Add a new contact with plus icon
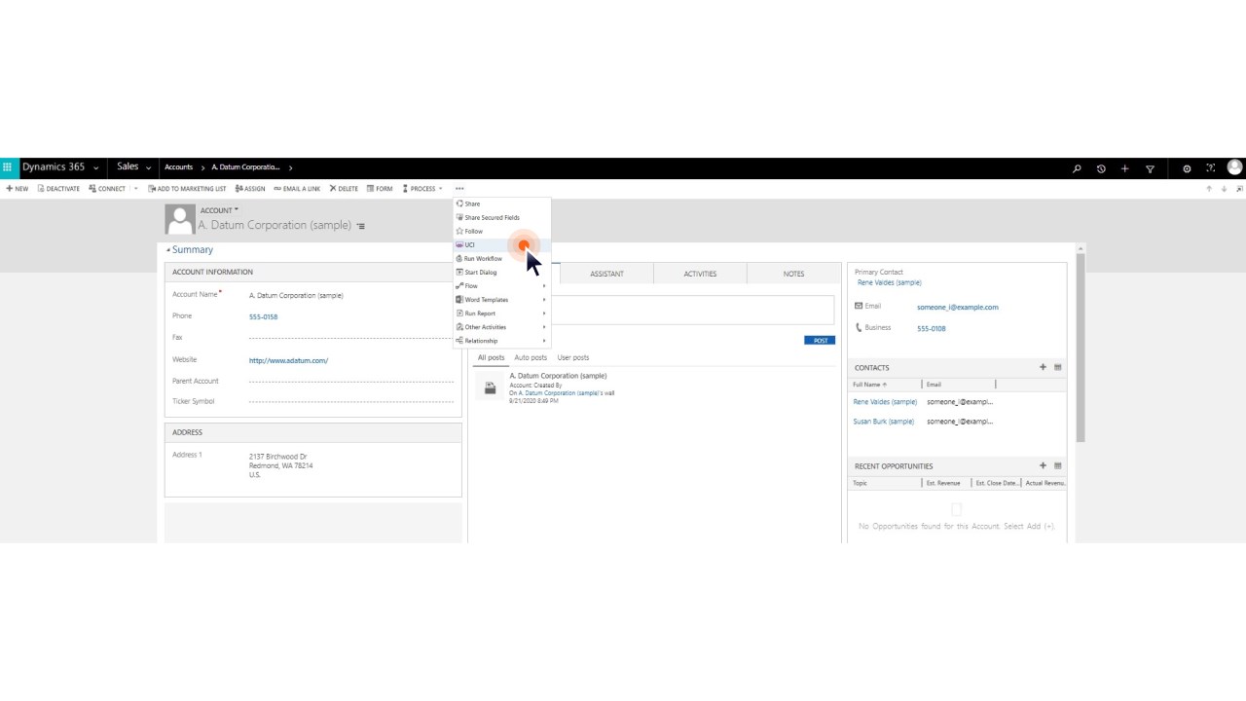Screen dimensions: 1246x701 (1043, 367)
